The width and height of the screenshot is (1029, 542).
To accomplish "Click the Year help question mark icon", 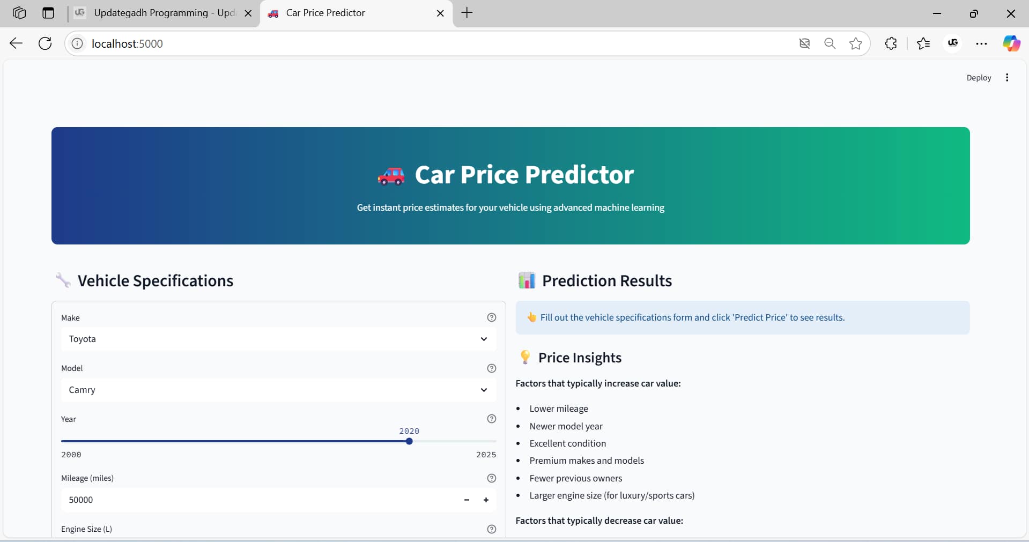I will (x=491, y=419).
